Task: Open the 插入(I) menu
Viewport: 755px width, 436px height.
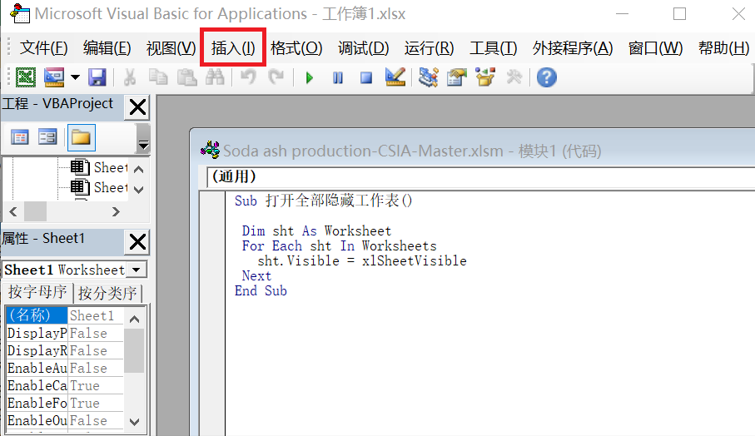Action: pos(233,48)
